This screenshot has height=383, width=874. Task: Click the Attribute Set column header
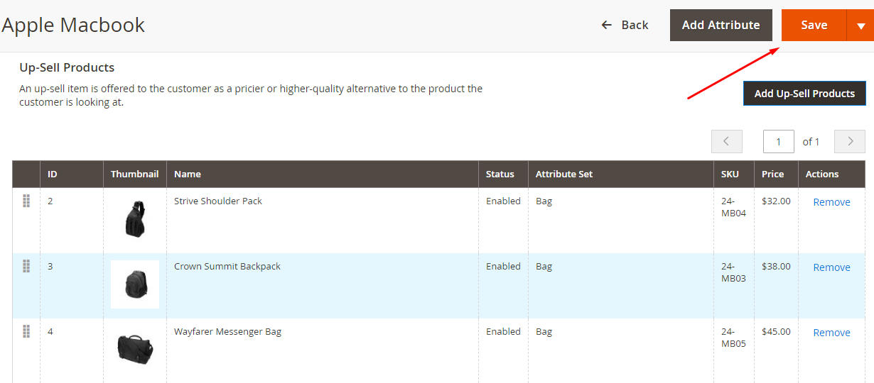pyautogui.click(x=621, y=174)
